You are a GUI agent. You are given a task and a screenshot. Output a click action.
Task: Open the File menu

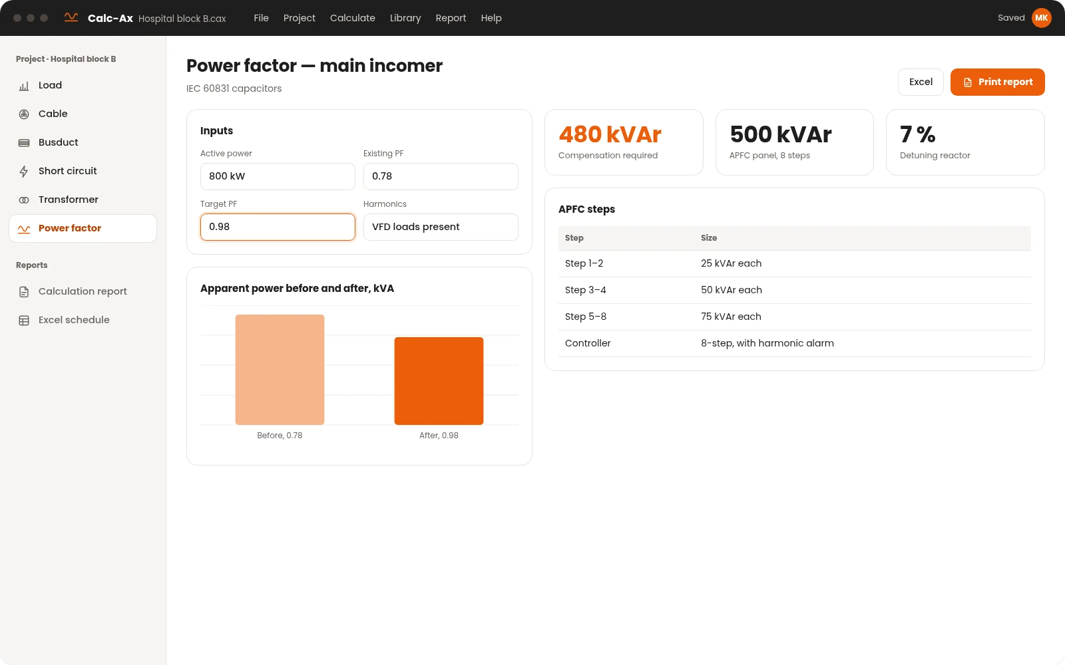(261, 18)
